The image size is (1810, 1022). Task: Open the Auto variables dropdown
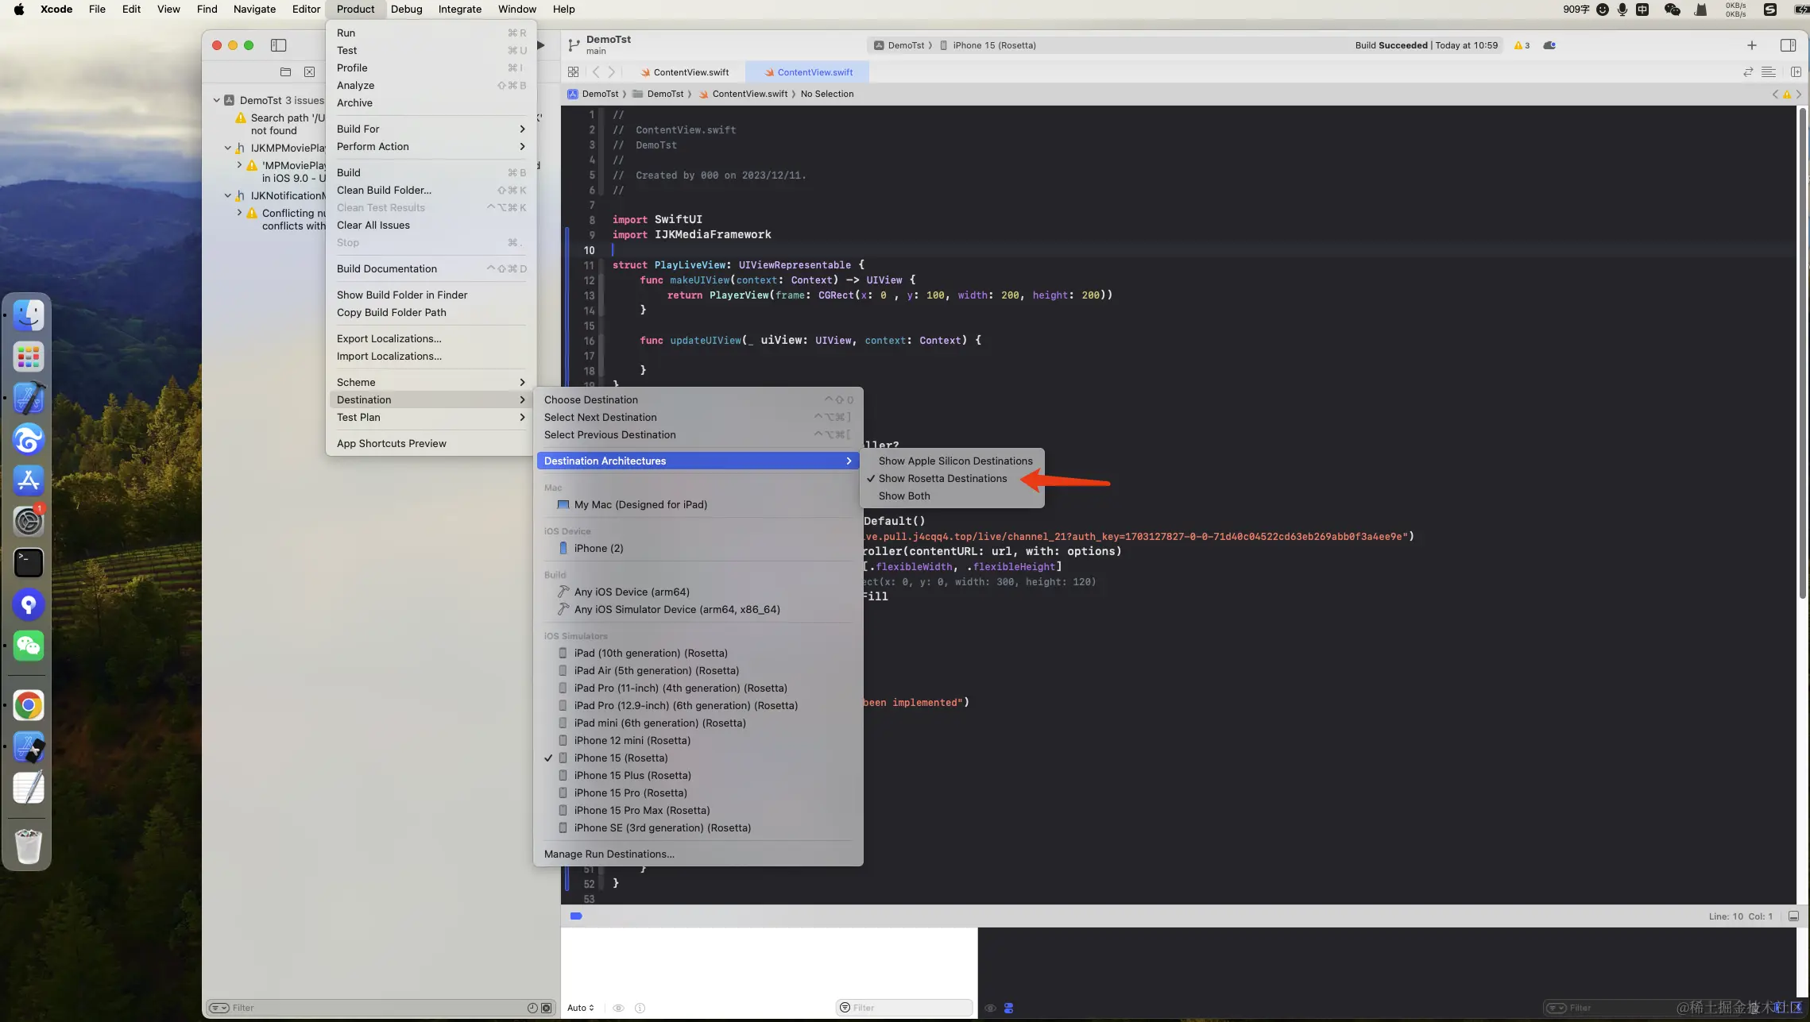pyautogui.click(x=581, y=1008)
